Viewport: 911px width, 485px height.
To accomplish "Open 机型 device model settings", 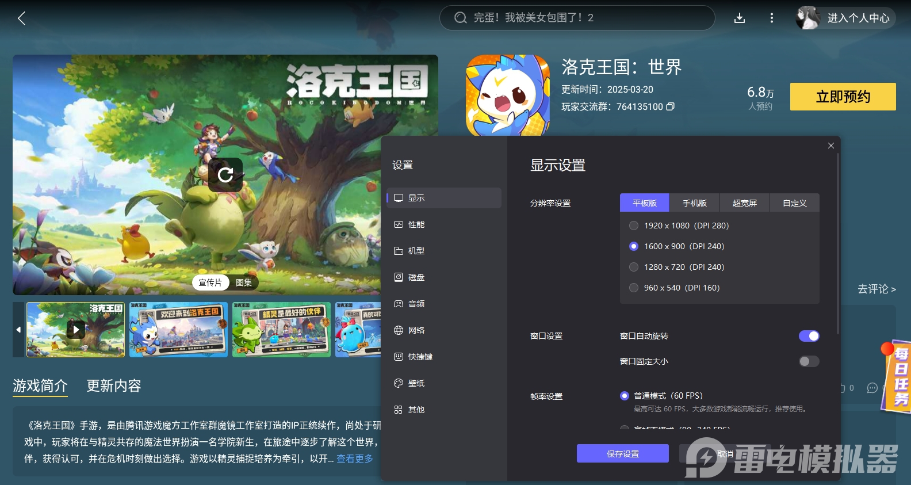I will pyautogui.click(x=444, y=251).
